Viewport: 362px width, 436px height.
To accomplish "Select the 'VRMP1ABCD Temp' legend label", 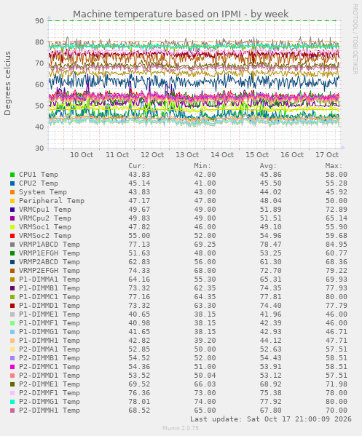I will pos(50,245).
